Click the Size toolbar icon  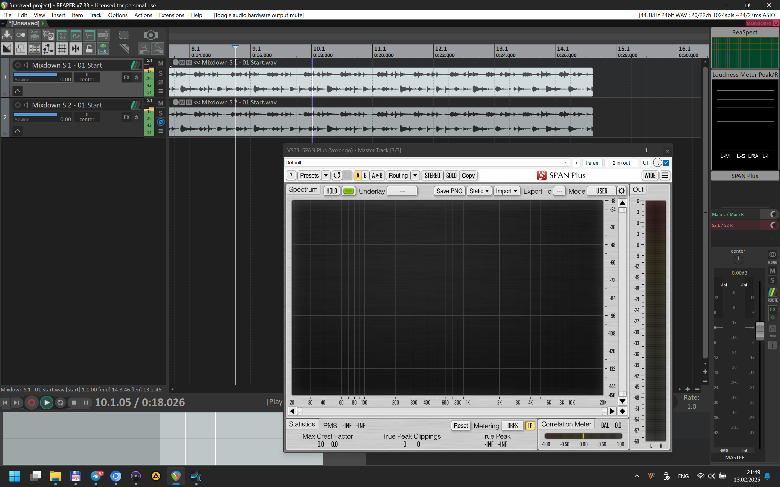(x=34, y=35)
